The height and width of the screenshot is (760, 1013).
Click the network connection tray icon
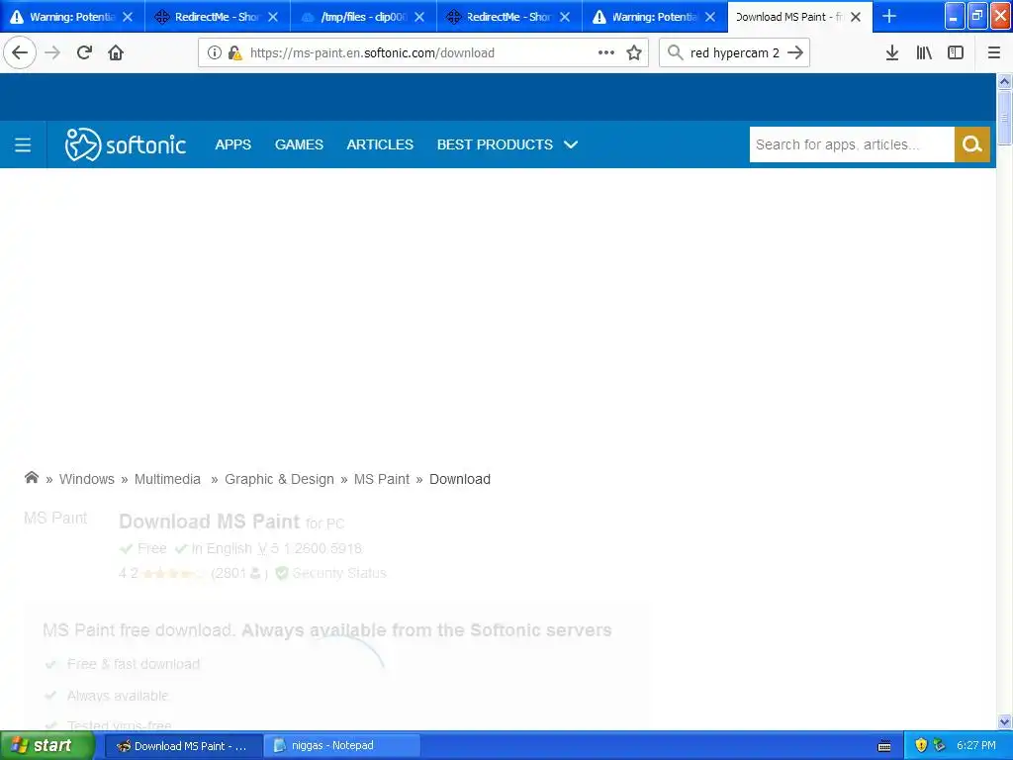point(940,745)
